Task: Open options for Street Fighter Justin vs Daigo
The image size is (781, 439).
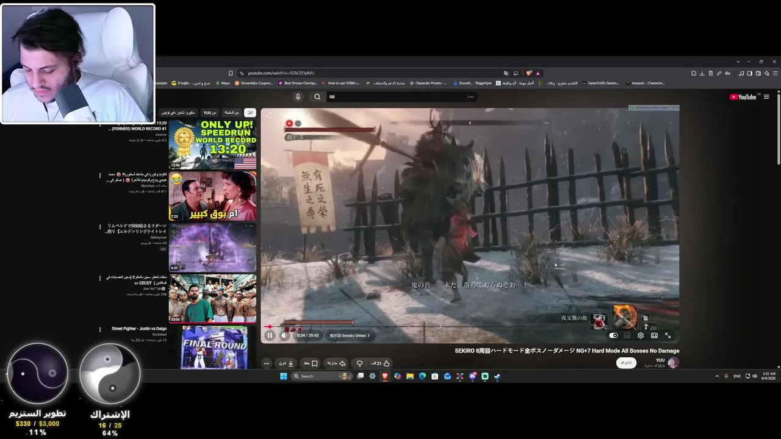Action: pos(100,330)
